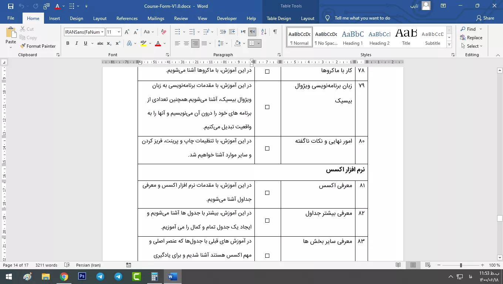Open Photoshop from the taskbar
The width and height of the screenshot is (503, 284).
pos(82,276)
